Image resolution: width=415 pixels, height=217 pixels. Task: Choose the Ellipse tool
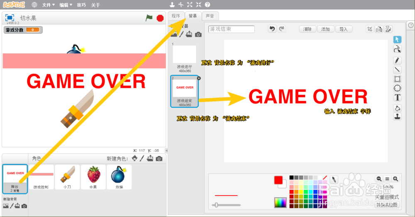[397, 88]
